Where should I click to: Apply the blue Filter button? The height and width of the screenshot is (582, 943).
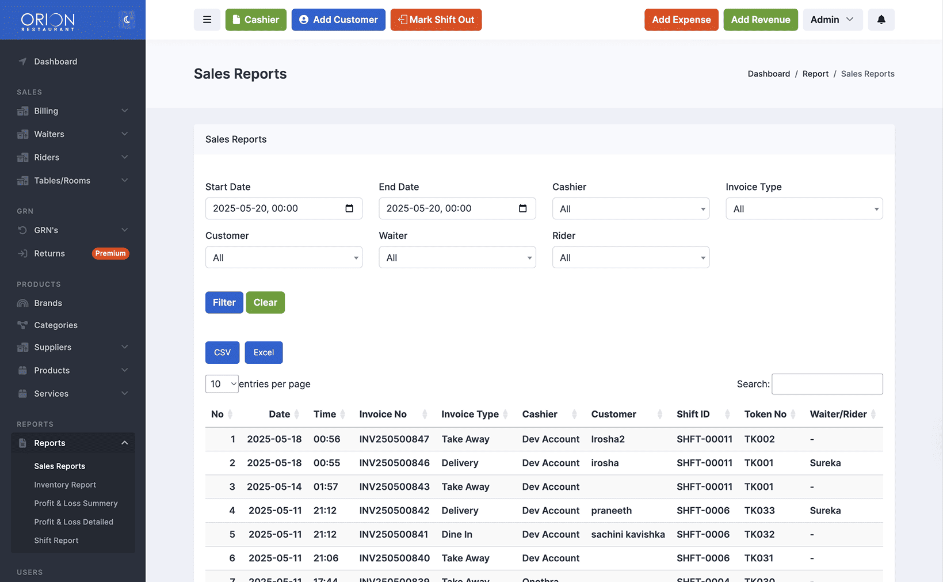click(224, 302)
